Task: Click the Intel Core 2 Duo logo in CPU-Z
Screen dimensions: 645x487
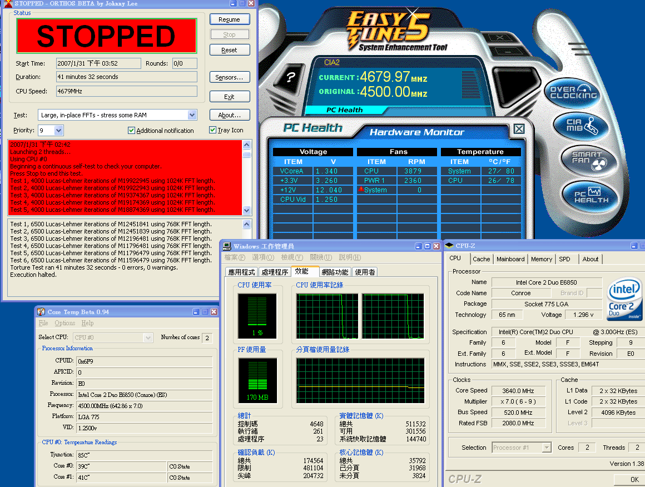Action: [624, 299]
